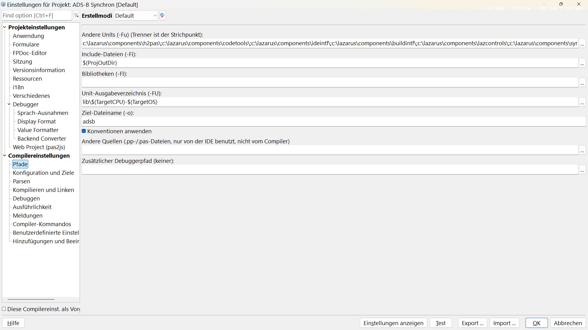Enable Diese Compilereinst. als Vorgabe checkbox
Viewport: 588px width, 330px height.
[x=4, y=309]
